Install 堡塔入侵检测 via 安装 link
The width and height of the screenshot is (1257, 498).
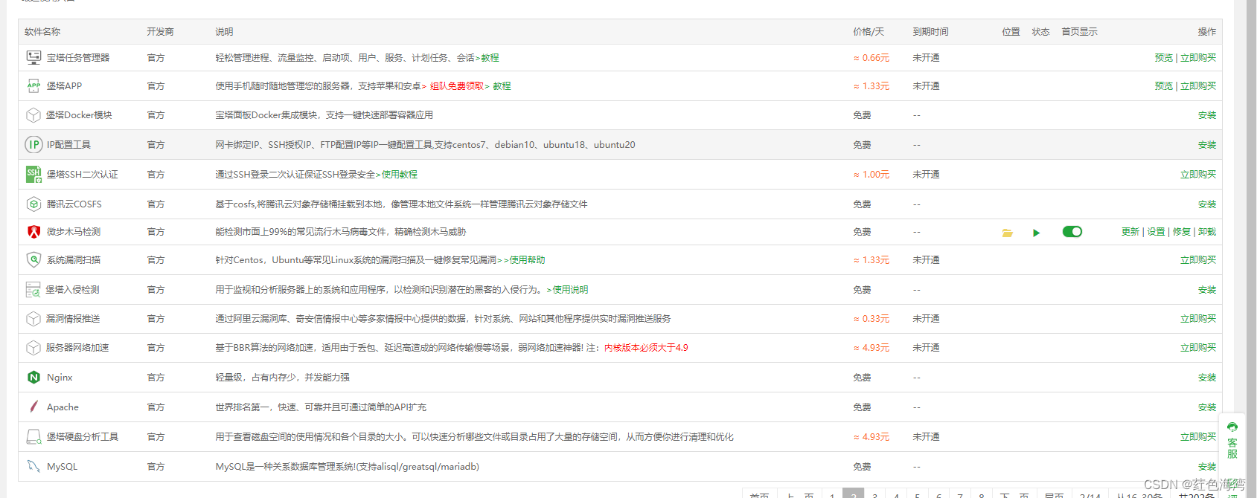pos(1207,290)
